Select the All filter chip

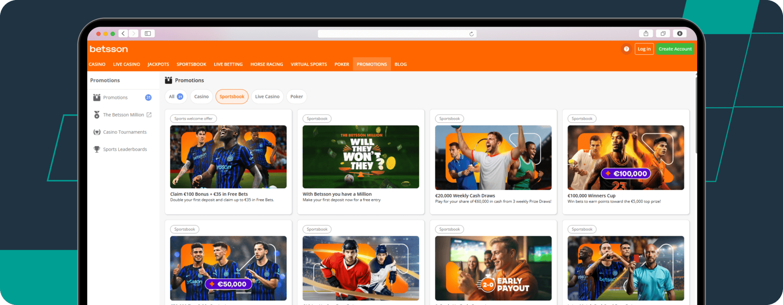click(176, 97)
